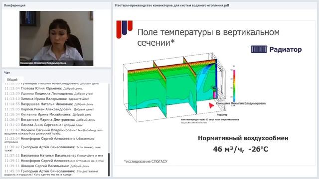Image resolution: width=319 pixels, height=179 pixels.
Task: Select Григорьев message at 11:45:30
Action: pos(51,173)
